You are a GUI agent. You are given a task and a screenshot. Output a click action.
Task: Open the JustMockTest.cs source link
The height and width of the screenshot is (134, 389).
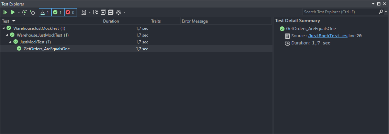tap(328, 36)
